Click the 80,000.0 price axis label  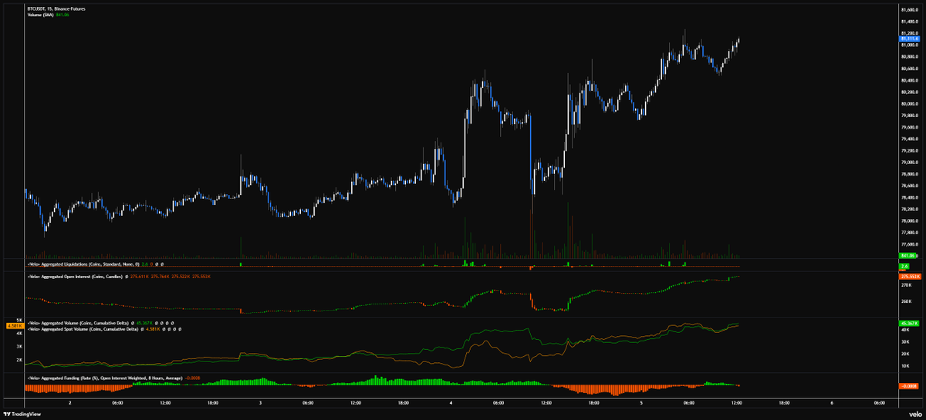click(909, 103)
